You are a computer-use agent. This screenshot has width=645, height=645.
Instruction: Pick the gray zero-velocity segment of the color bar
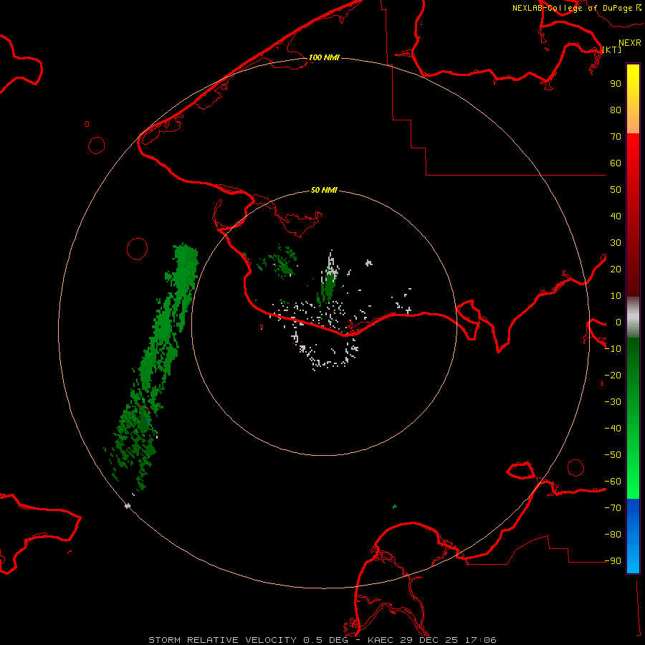633,317
